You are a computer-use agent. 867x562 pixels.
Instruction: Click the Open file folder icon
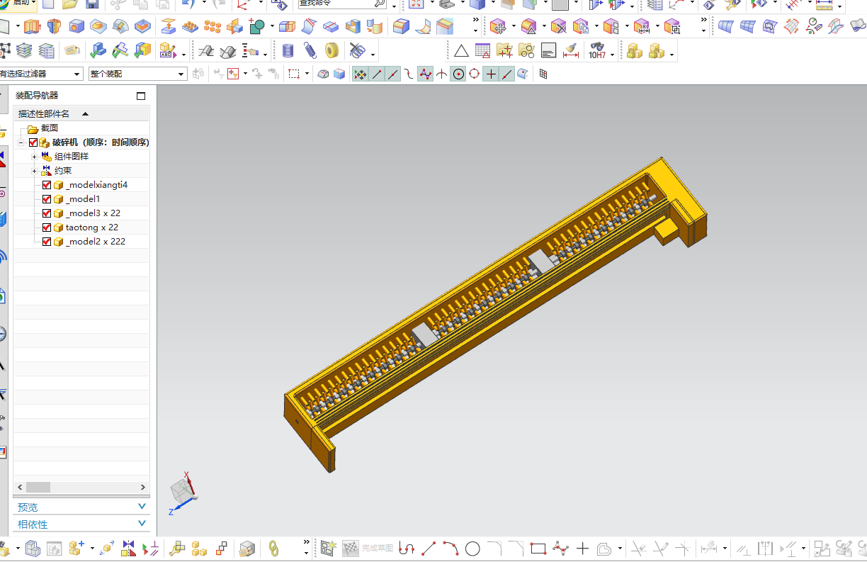point(69,4)
